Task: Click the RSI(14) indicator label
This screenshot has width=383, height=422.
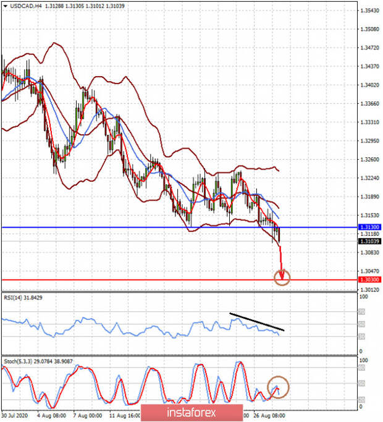Action: click(23, 298)
